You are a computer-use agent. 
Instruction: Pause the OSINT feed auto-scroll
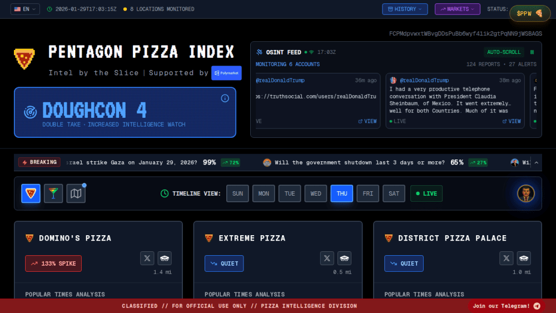click(532, 52)
